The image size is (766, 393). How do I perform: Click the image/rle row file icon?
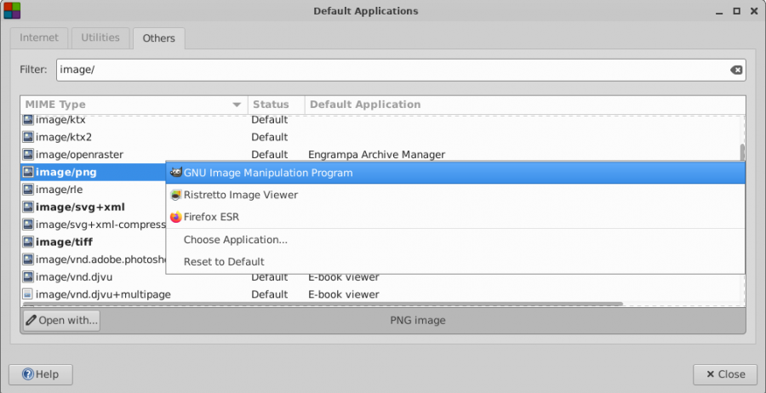click(28, 190)
